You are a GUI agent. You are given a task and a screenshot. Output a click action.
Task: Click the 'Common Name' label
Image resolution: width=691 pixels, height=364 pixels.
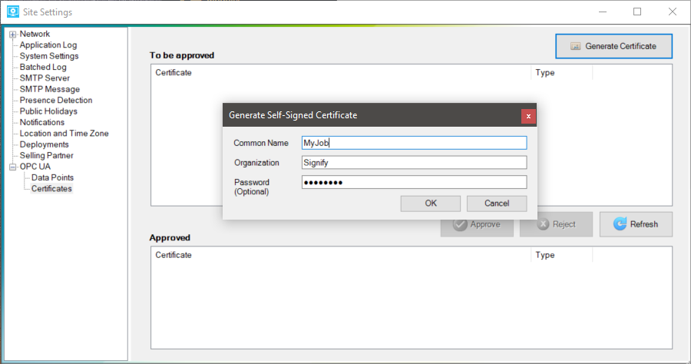(261, 144)
